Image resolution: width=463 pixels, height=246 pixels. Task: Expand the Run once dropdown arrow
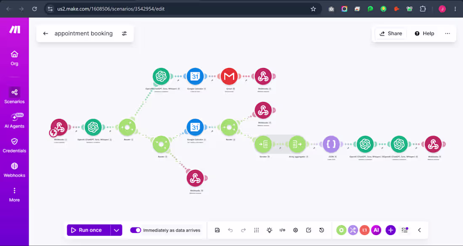pos(116,230)
